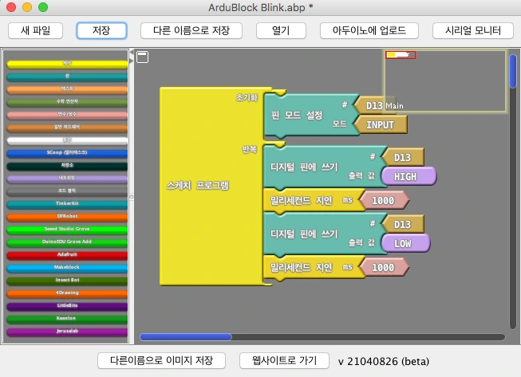This screenshot has height=377, width=521.
Task: Click the red viewport box in the minimap
Action: 401,55
